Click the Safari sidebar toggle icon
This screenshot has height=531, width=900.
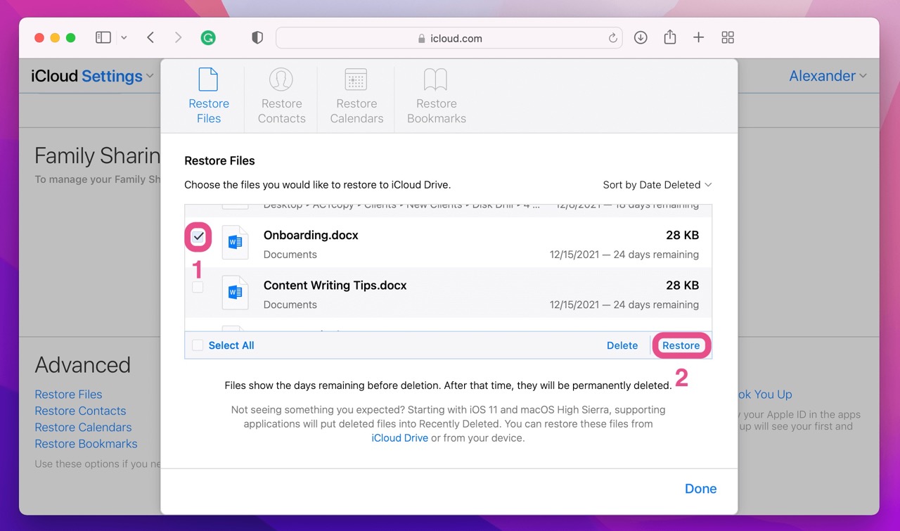coord(103,38)
